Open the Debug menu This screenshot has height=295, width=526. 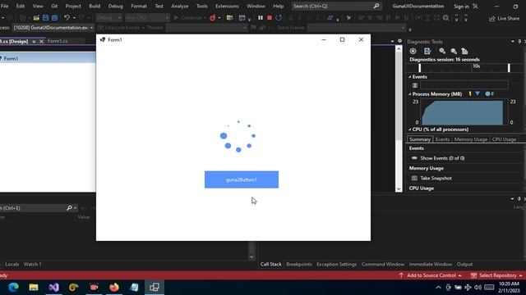(115, 6)
